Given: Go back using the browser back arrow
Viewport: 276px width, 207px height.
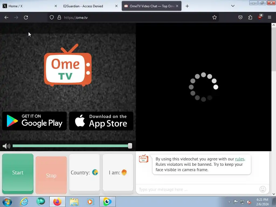Looking at the screenshot, I should [x=6, y=18].
